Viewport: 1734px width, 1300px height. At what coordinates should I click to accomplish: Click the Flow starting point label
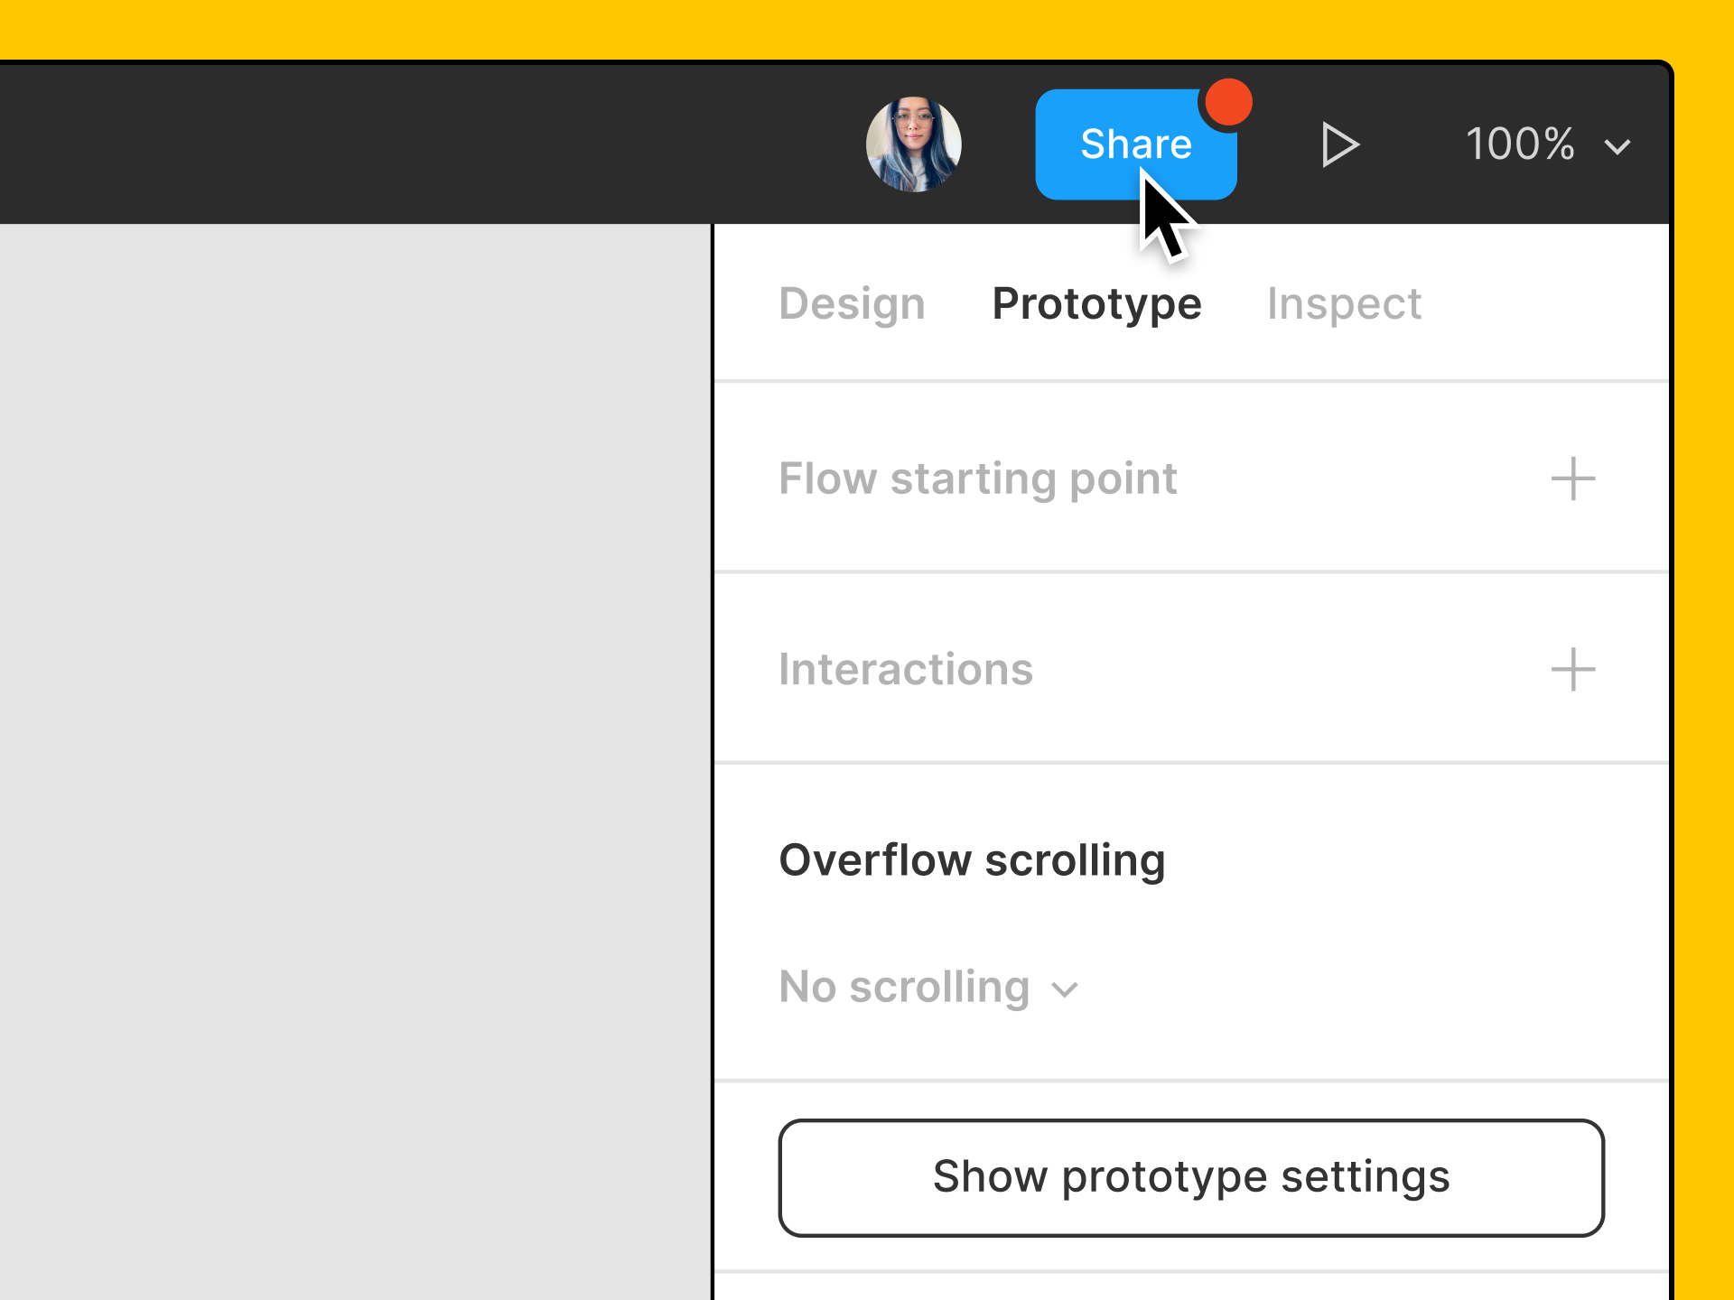(x=978, y=478)
